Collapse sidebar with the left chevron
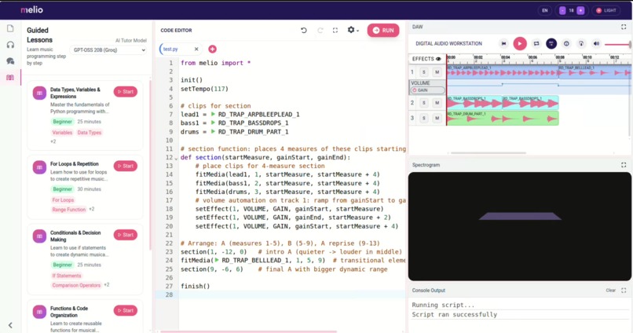The image size is (633, 333). tap(10, 325)
